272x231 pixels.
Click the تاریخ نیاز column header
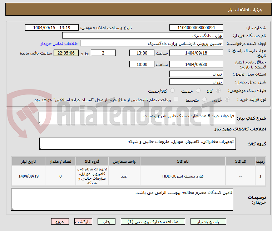[29, 161]
